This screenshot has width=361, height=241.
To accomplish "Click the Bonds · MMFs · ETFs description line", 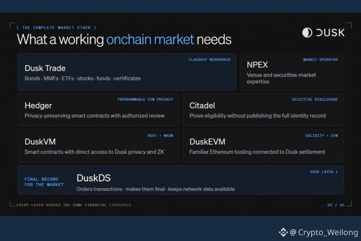I will tap(83, 78).
